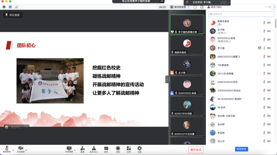
Task: Enter full screen mode via top icon
Action: click(195, 7)
